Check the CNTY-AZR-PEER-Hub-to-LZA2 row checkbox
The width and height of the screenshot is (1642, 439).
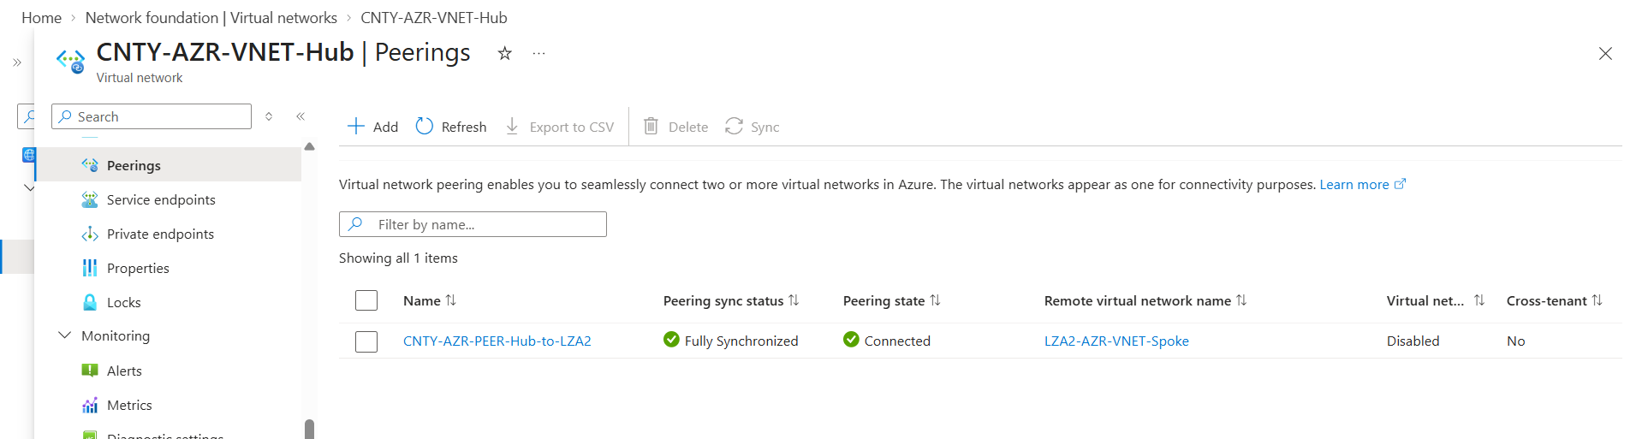coord(366,341)
